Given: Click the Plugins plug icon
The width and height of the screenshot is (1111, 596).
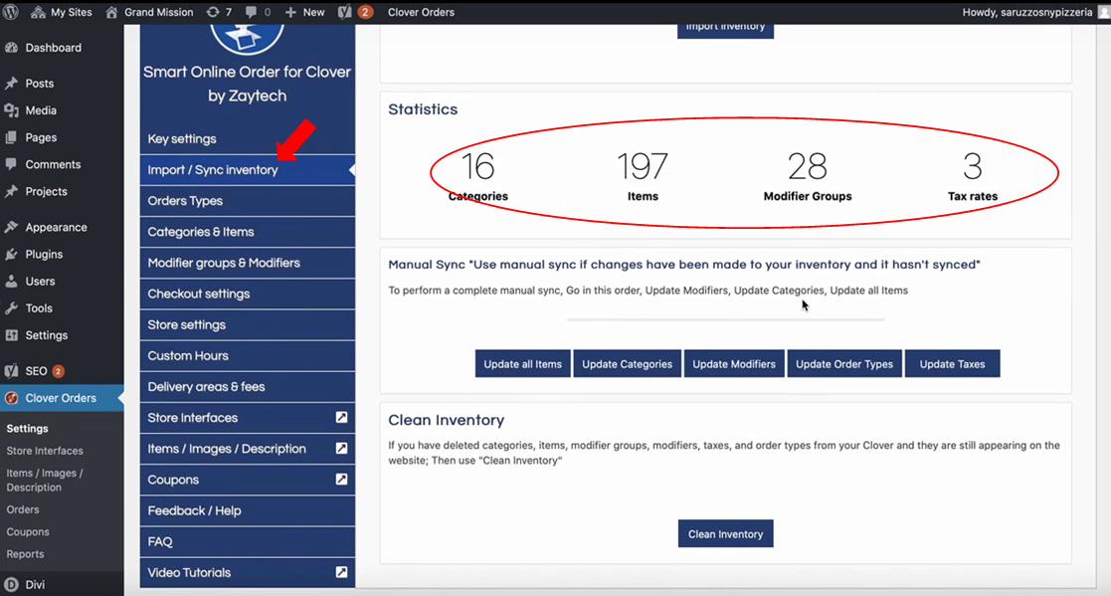Looking at the screenshot, I should click(11, 255).
